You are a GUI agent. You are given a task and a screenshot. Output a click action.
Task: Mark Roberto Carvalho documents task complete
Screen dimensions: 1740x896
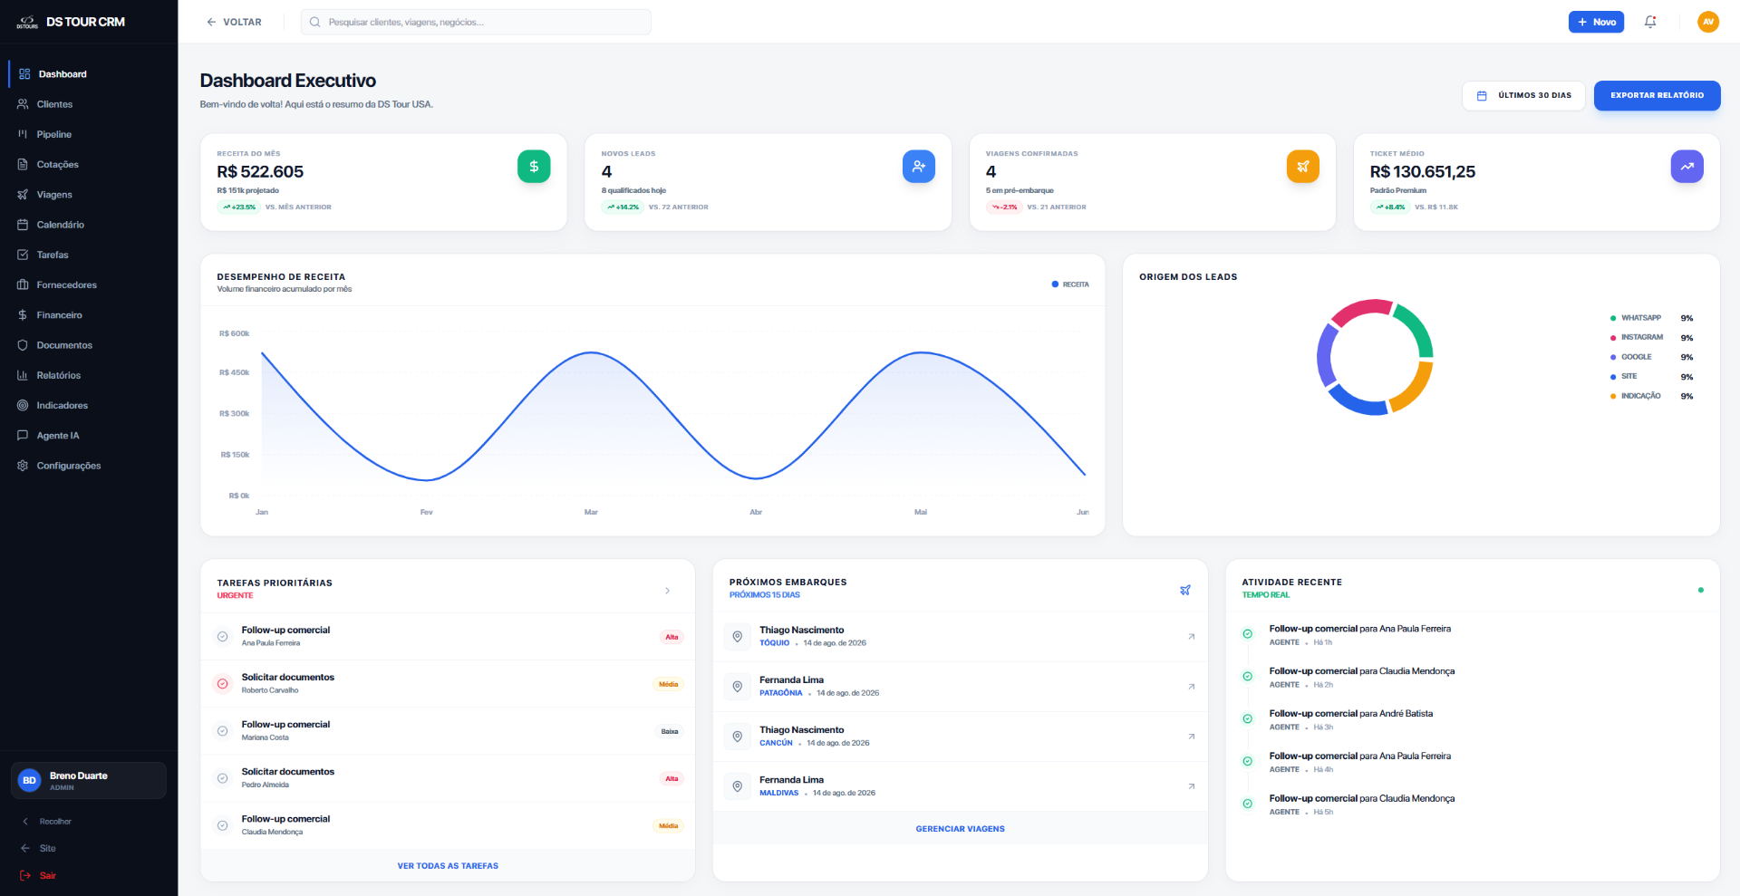click(x=222, y=684)
